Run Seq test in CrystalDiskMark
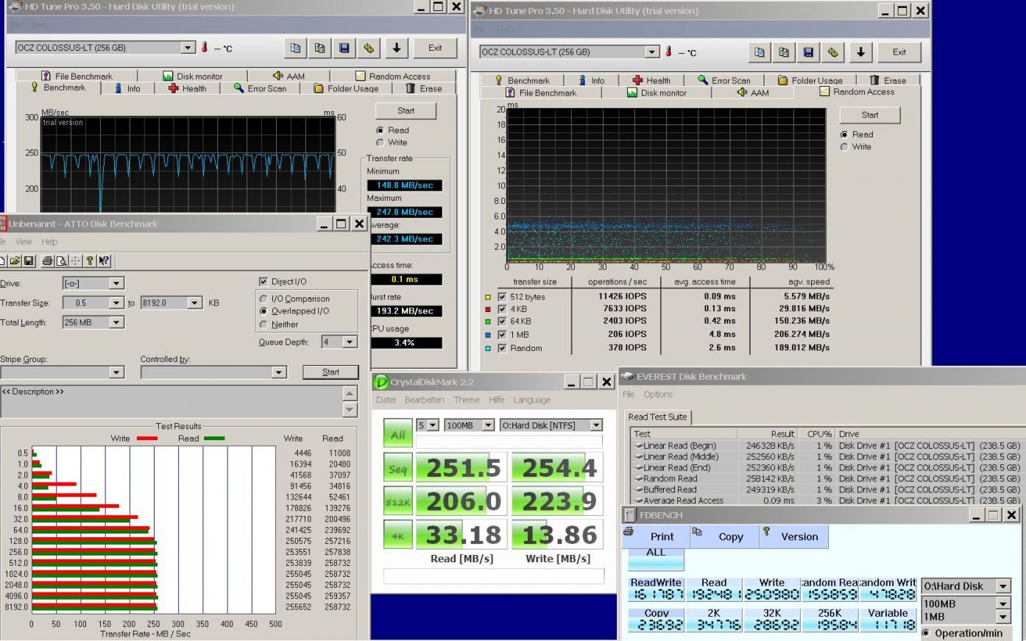 397,468
